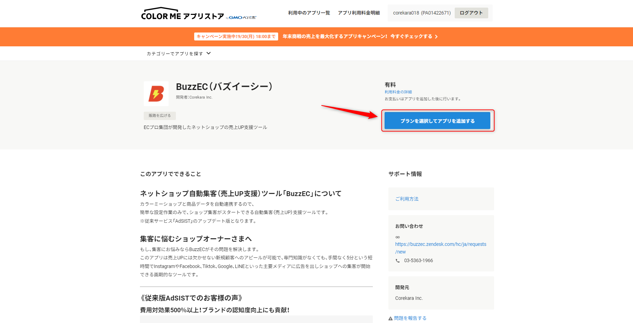Click the note お支払いはアプリを追加した後に行います
This screenshot has height=323, width=633.
pyautogui.click(x=423, y=99)
